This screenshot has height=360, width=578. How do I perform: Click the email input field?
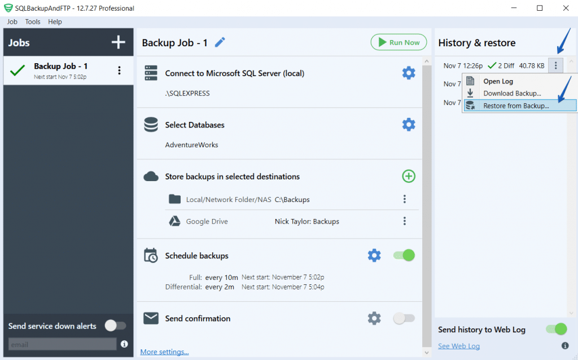click(x=62, y=344)
